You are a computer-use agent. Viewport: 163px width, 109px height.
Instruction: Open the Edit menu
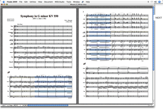pos(26,2)
